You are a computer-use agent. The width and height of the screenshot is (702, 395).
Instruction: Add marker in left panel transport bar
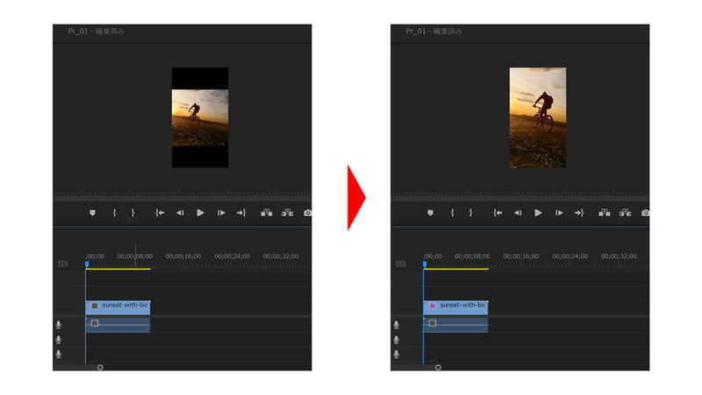tap(92, 212)
